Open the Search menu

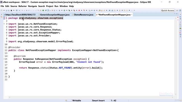(x=42, y=6)
